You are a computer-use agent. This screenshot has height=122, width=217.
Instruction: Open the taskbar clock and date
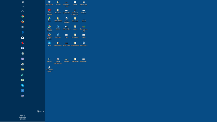point(23,117)
